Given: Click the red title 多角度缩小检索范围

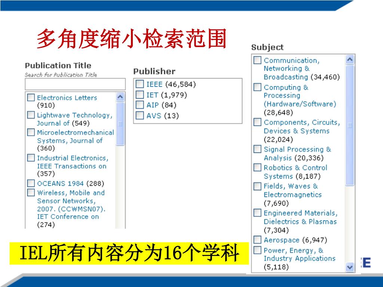Looking at the screenshot, I should (132, 39).
